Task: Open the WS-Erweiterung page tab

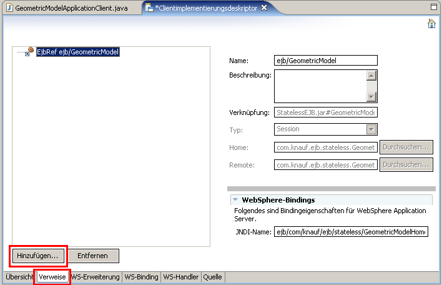Action: 96,277
